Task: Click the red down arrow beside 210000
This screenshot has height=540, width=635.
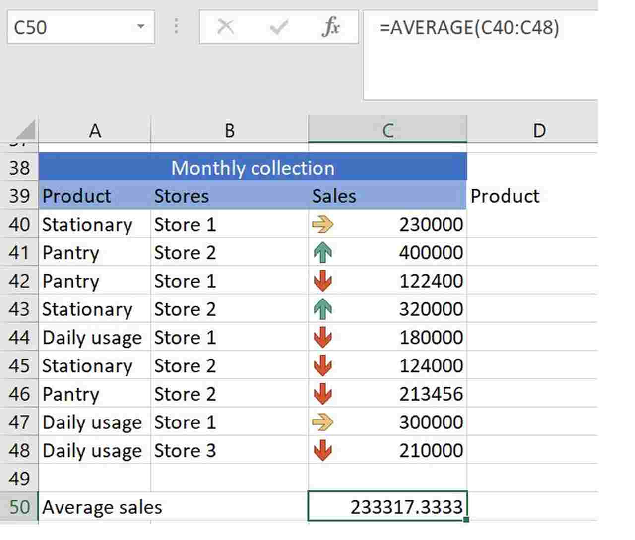Action: click(x=323, y=450)
